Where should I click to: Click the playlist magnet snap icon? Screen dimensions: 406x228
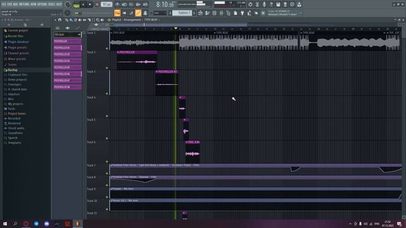coord(60,20)
